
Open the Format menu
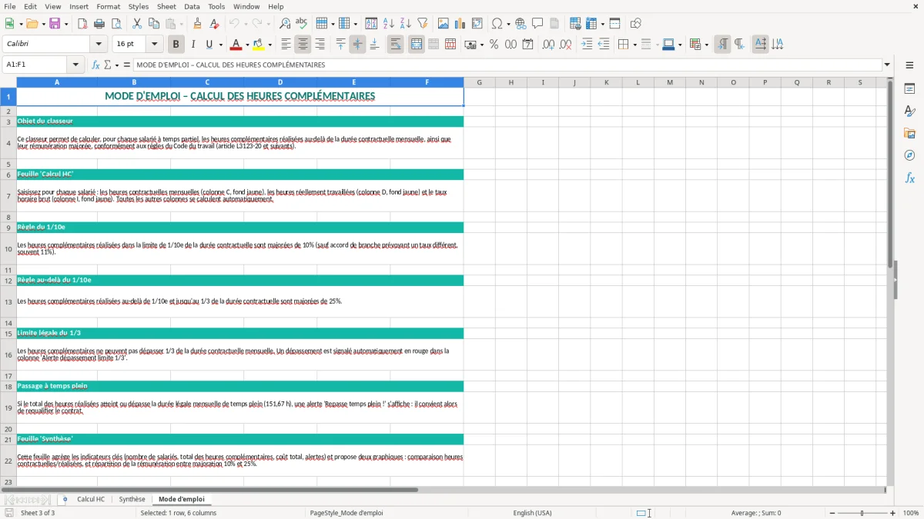pyautogui.click(x=108, y=6)
